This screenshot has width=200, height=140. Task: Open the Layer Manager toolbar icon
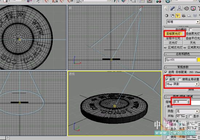point(133,1)
